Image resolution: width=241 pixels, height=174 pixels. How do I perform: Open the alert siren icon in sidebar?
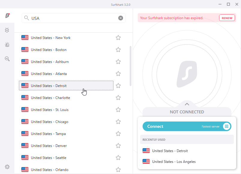(x=7, y=44)
